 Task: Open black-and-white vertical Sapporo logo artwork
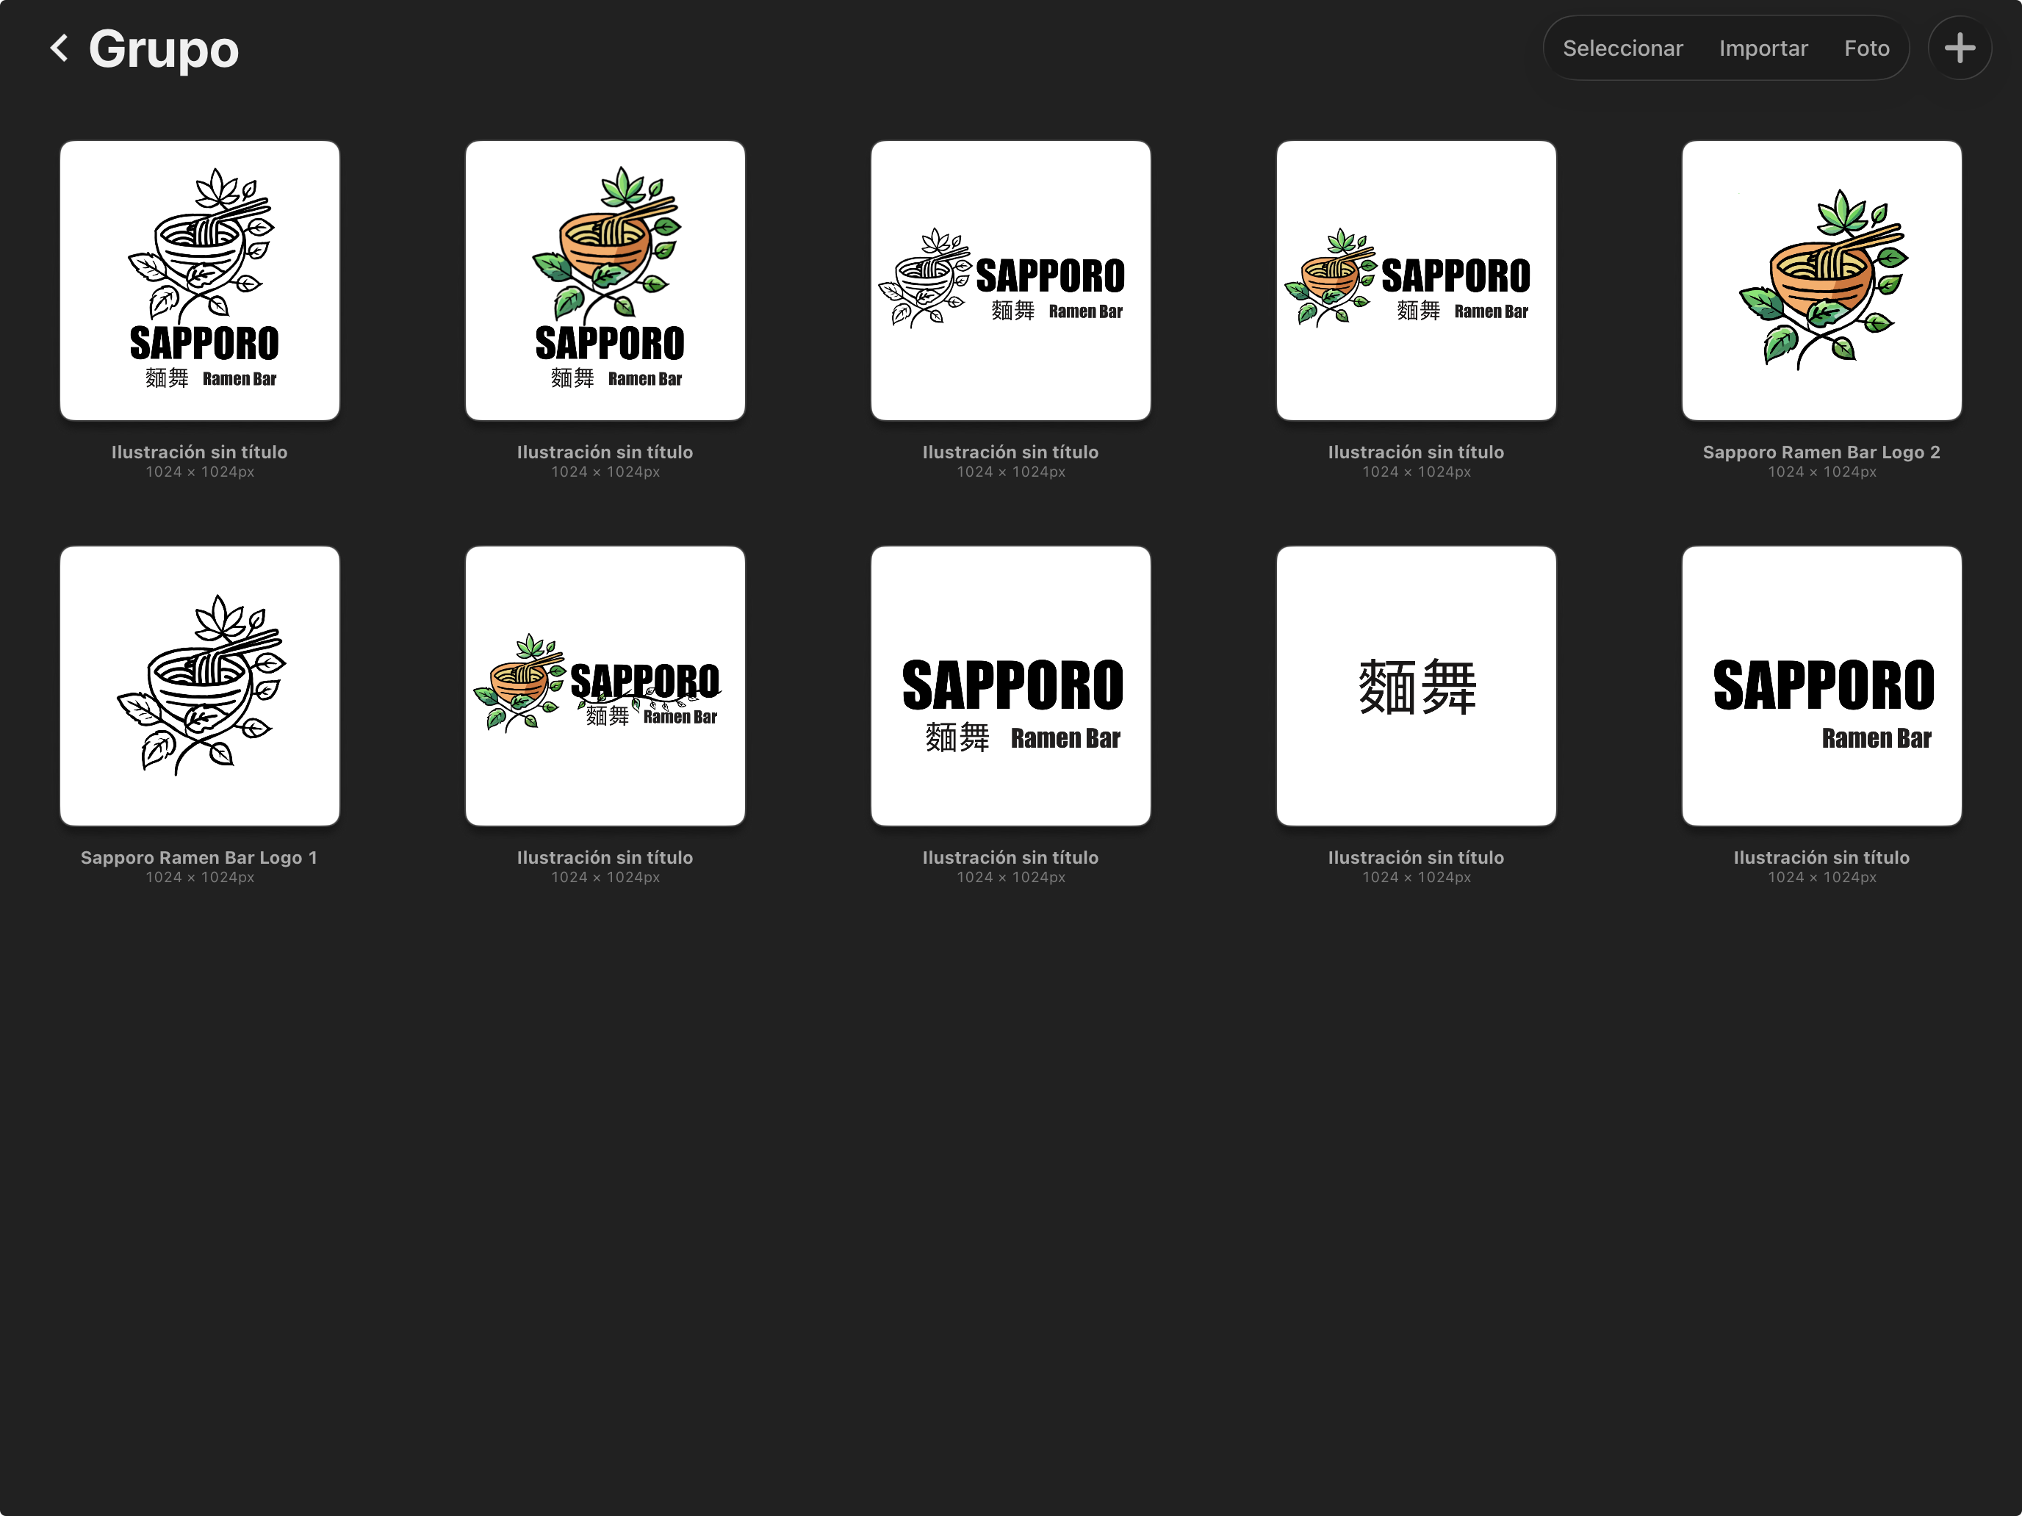[199, 281]
